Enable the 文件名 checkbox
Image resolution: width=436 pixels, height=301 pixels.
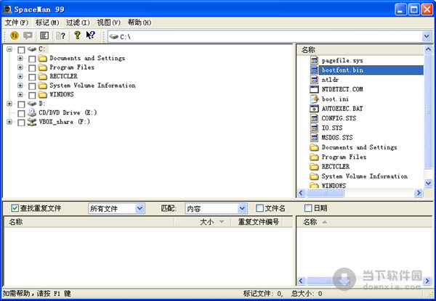pyautogui.click(x=259, y=208)
